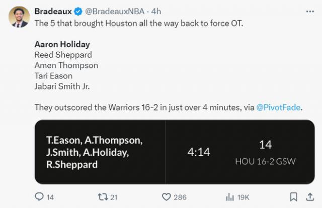Image resolution: width=322 pixels, height=208 pixels.
Task: Click the repost count of 21
Action: click(114, 197)
